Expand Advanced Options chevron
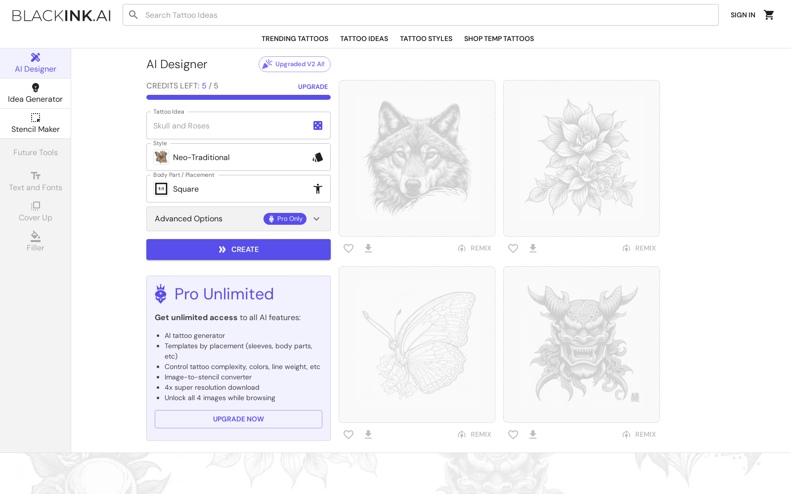Image resolution: width=791 pixels, height=494 pixels. coord(316,219)
